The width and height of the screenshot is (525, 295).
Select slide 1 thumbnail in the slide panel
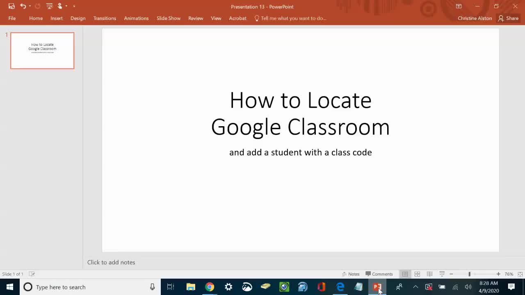[42, 51]
